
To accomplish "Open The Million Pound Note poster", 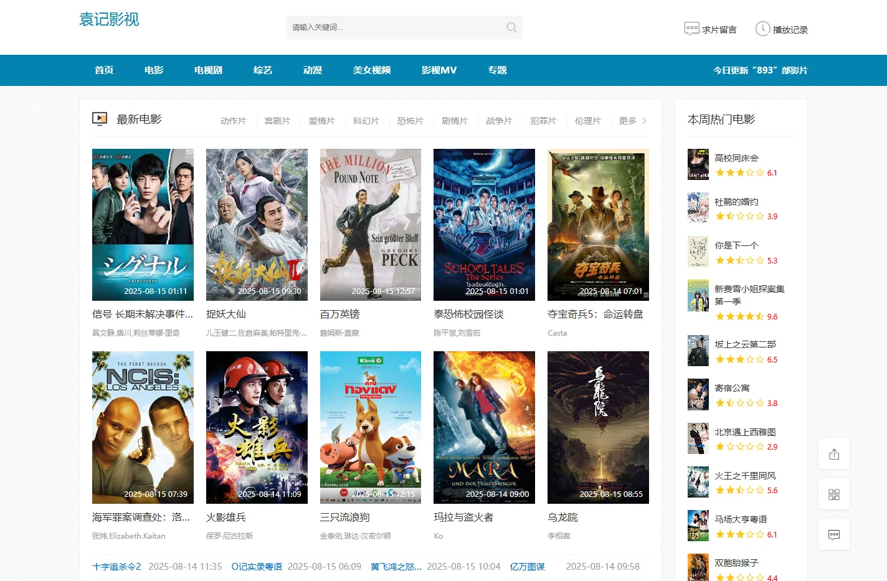I will pyautogui.click(x=371, y=225).
